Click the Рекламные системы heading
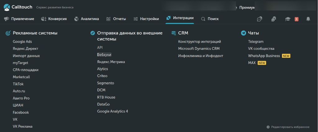Screen dimensions: 318x132 pos(35,33)
